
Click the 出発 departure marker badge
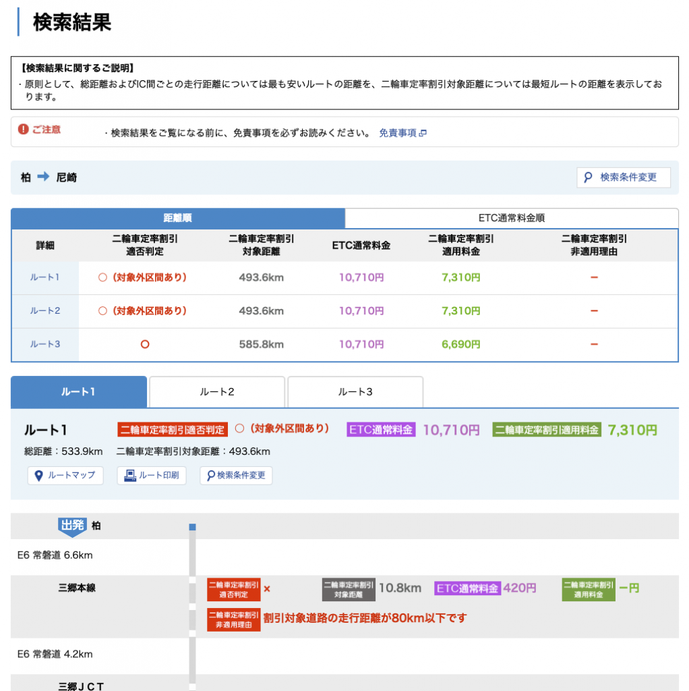point(71,526)
